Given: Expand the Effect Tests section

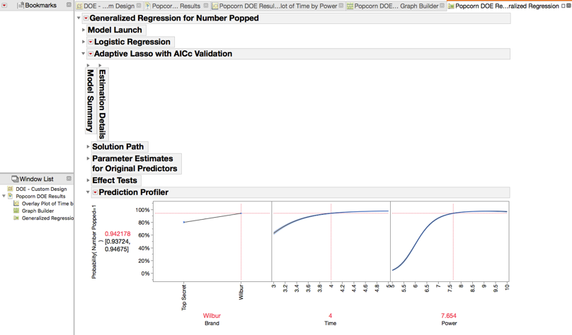Looking at the screenshot, I should 88,180.
